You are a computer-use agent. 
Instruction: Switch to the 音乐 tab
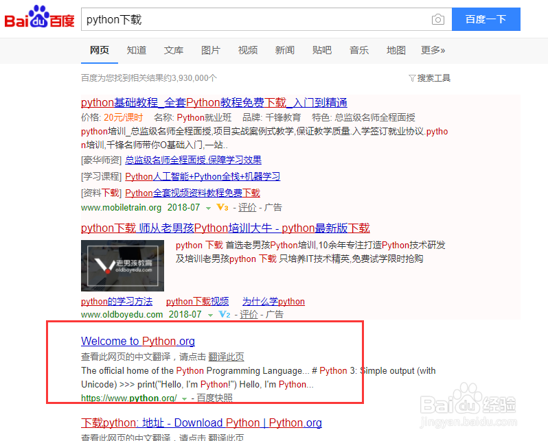(359, 50)
